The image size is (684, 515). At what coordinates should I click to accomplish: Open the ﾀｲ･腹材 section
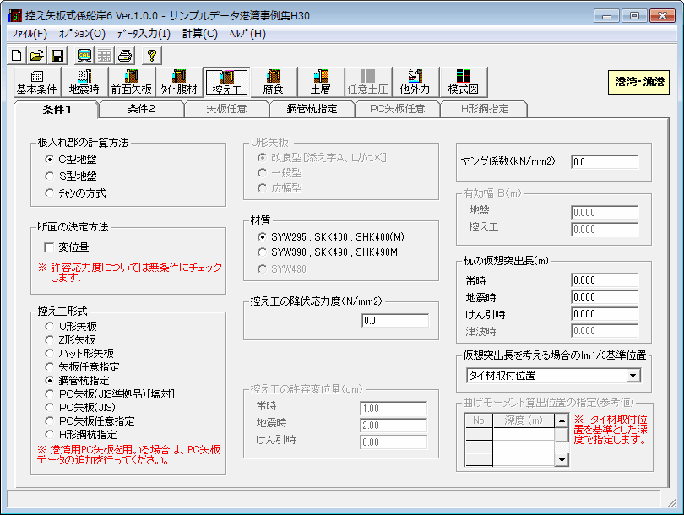(179, 82)
